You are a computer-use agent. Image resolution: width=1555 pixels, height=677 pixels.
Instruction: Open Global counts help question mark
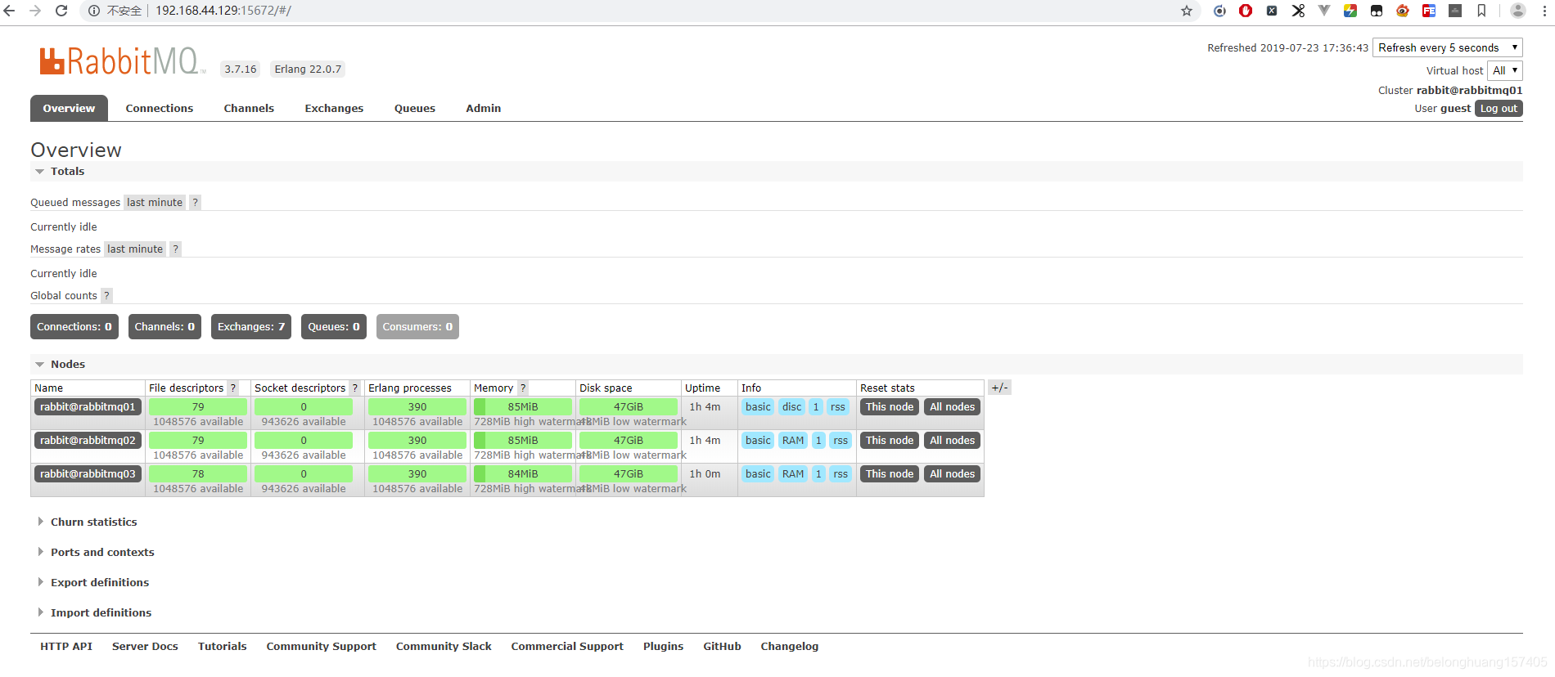pyautogui.click(x=106, y=296)
